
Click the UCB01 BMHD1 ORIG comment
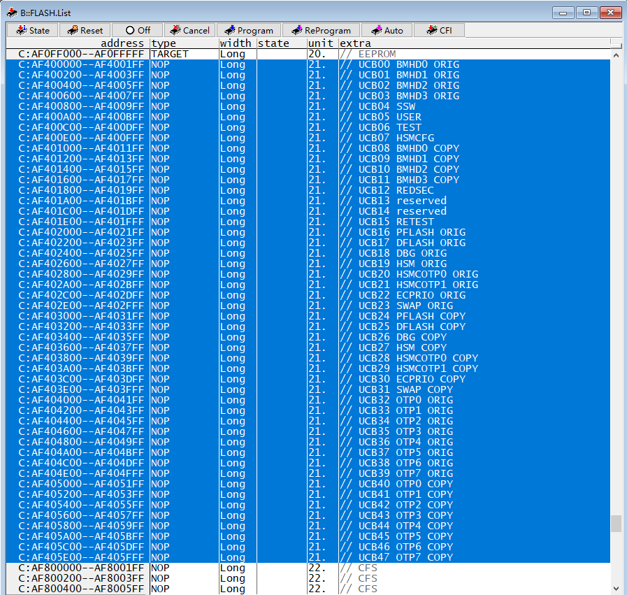coord(409,75)
